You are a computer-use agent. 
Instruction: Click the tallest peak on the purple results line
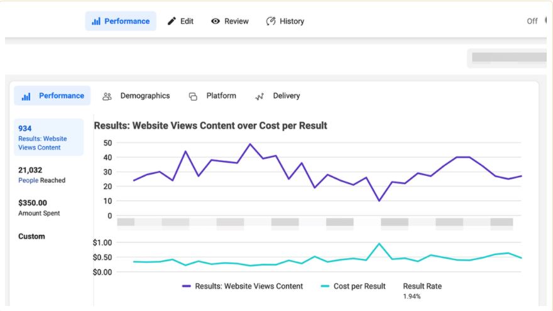250,144
